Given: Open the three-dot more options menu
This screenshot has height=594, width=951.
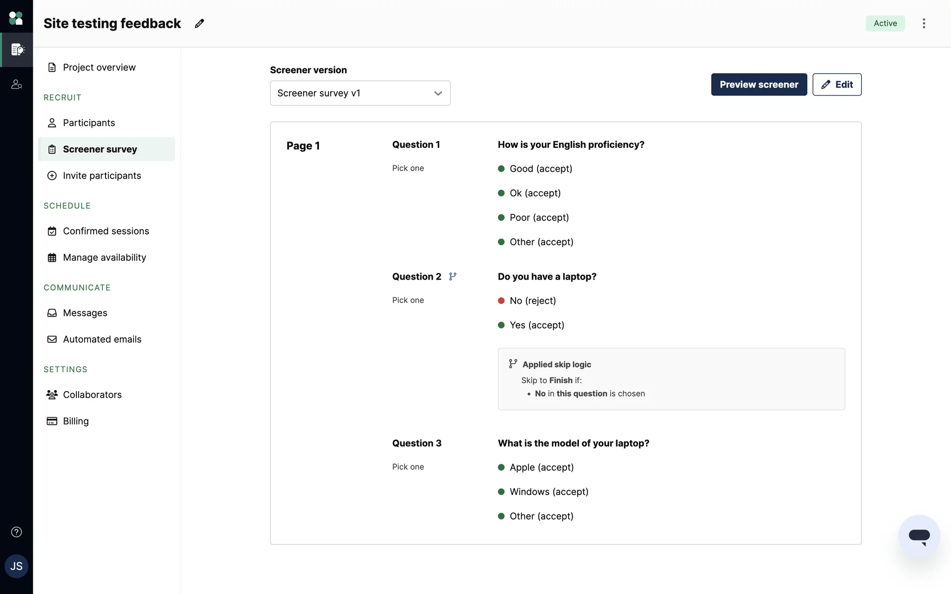Looking at the screenshot, I should pyautogui.click(x=924, y=23).
